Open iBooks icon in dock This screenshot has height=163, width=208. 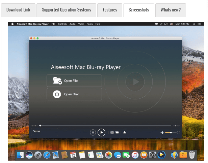click(144, 155)
